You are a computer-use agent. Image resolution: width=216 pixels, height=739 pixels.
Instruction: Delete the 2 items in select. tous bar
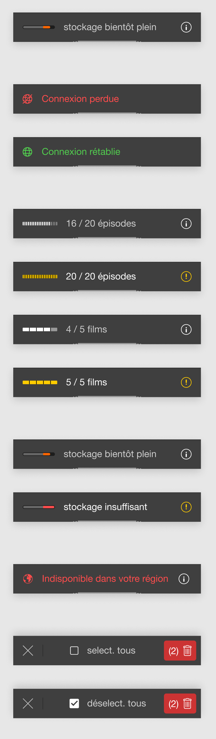coord(180,650)
